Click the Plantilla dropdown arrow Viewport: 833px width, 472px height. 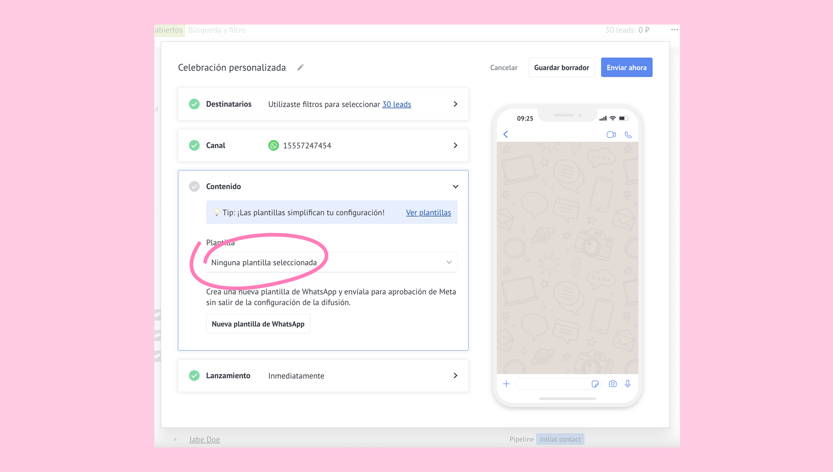pos(449,262)
